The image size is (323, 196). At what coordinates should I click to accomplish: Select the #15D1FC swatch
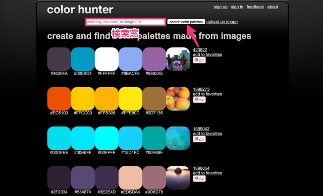tap(130, 138)
